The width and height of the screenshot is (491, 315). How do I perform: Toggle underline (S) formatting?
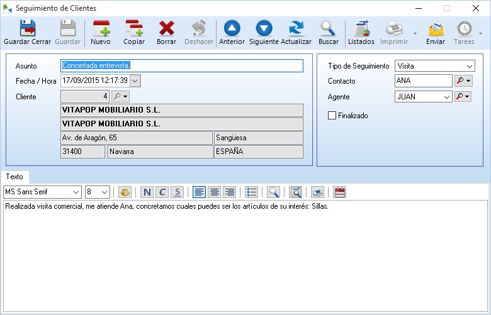click(178, 192)
